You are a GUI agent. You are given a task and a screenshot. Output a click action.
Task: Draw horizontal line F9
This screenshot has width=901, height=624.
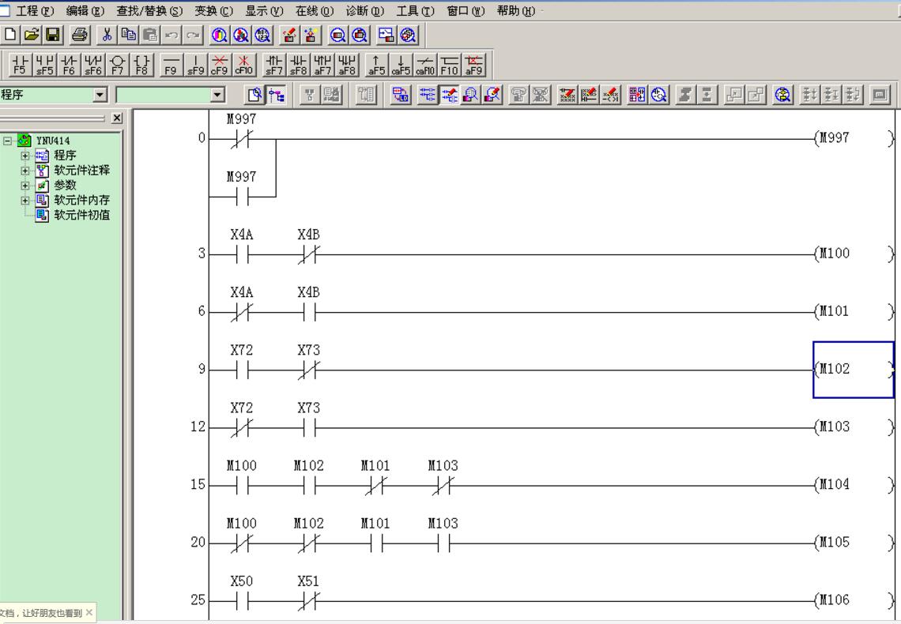coord(171,65)
